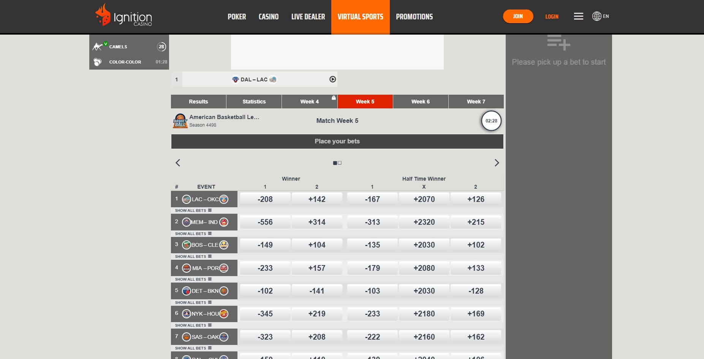704x359 pixels.
Task: Click the OAK team logo in event 7
Action: pyautogui.click(x=224, y=337)
